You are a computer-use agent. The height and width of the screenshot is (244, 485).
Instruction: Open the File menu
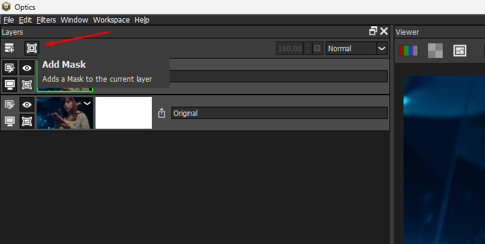coord(9,20)
